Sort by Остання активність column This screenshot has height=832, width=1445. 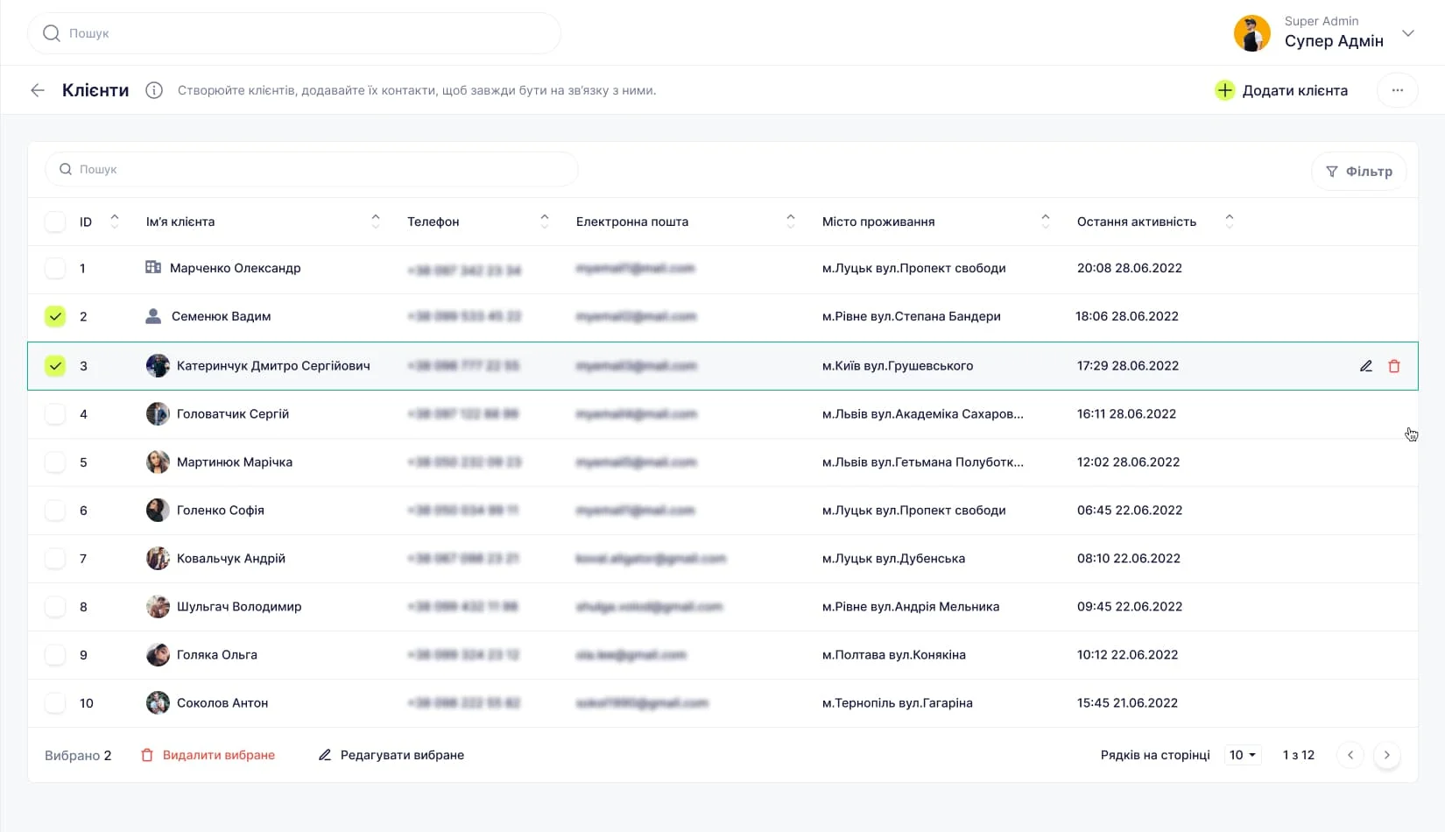1229,222
